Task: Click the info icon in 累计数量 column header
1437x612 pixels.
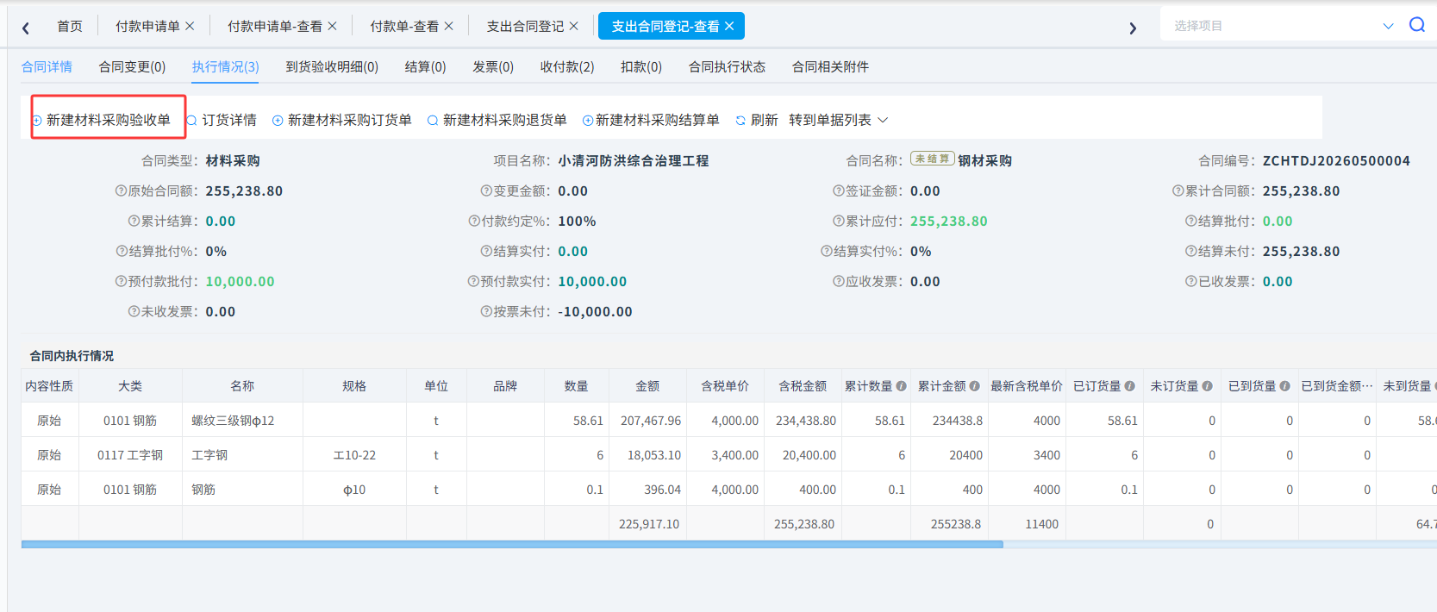Action: coord(901,386)
